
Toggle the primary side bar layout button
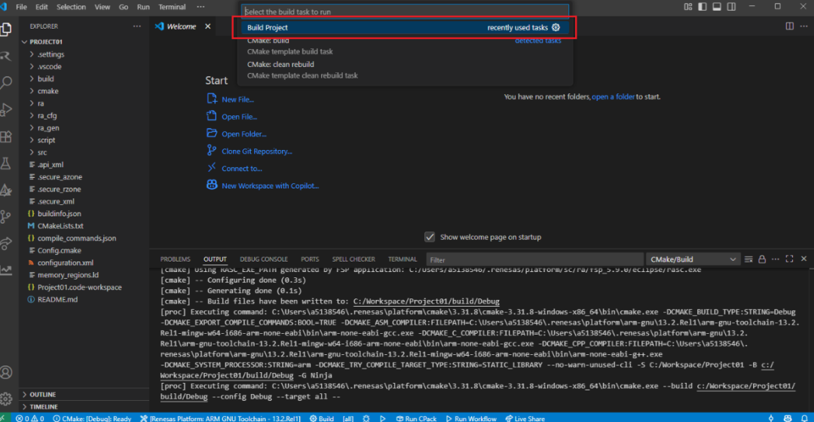click(x=702, y=7)
